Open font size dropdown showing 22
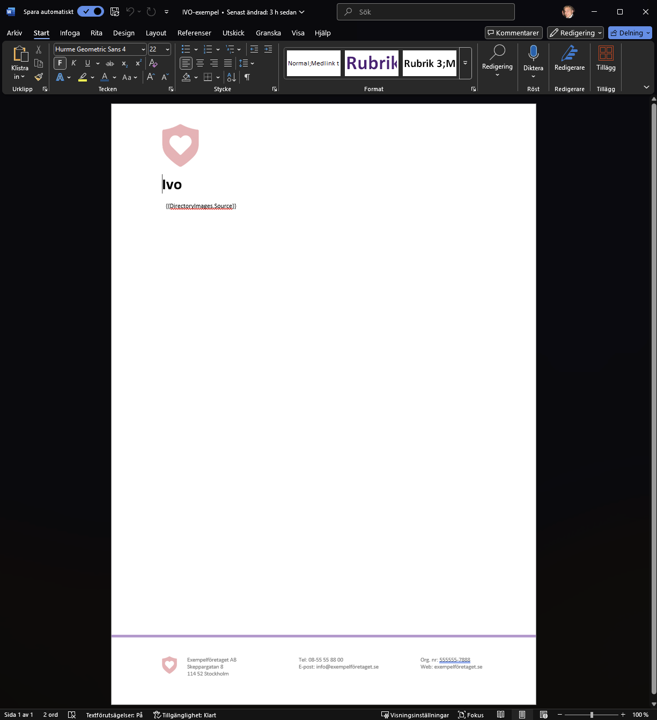Screen dimensions: 657x720 coord(167,49)
